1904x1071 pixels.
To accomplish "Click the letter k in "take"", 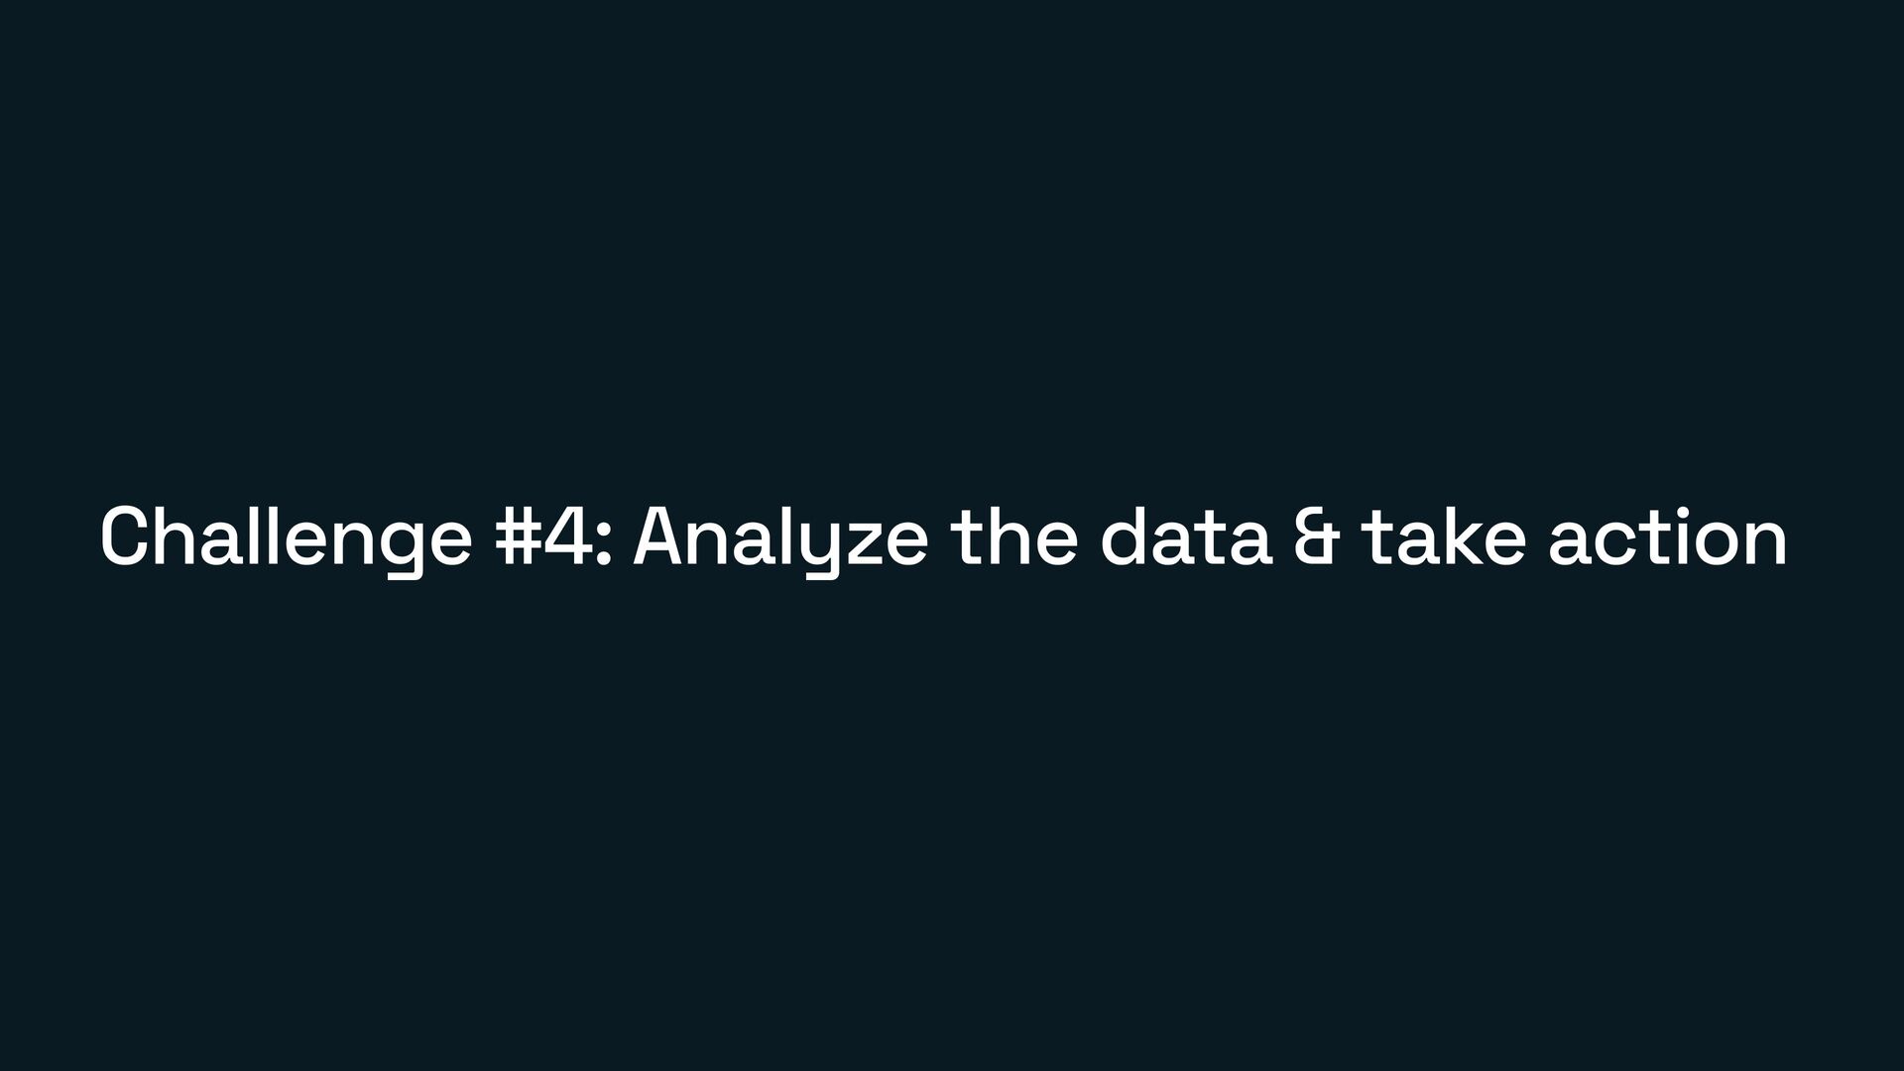I will [1460, 535].
